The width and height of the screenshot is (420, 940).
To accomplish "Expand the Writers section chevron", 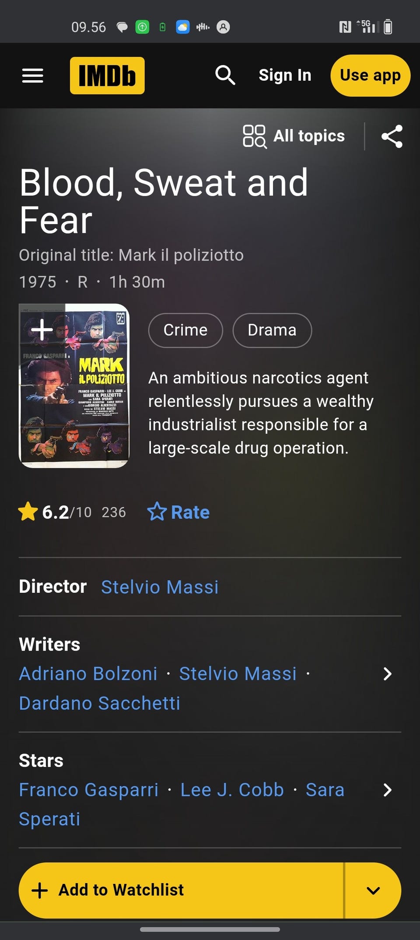I will click(387, 674).
